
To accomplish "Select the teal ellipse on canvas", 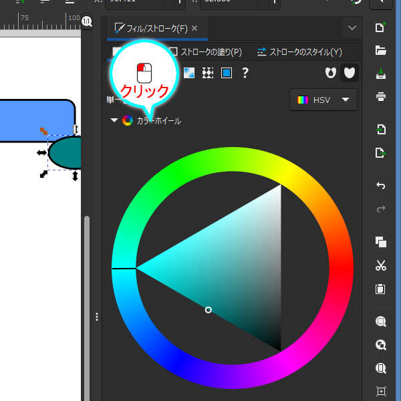I will 65,152.
